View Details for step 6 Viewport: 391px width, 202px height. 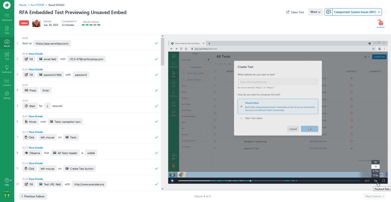pos(36,116)
